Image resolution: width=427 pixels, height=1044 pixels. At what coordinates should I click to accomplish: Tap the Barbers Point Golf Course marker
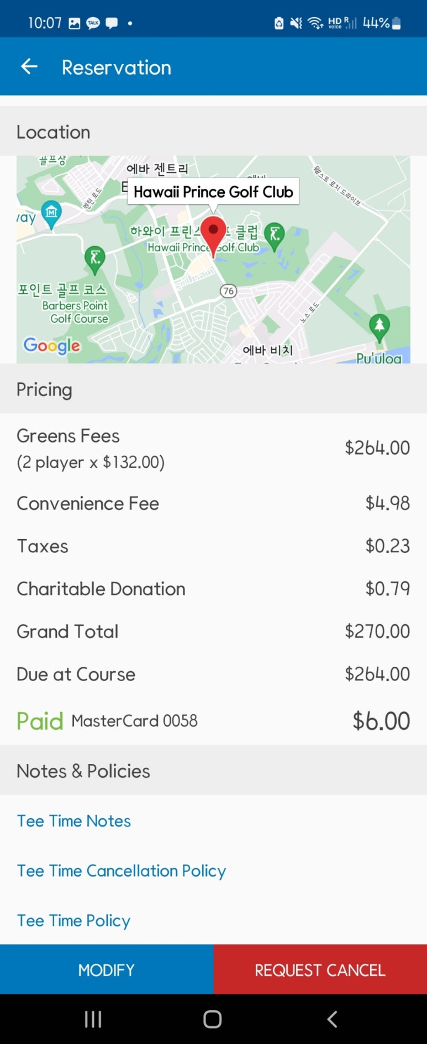coord(95,258)
